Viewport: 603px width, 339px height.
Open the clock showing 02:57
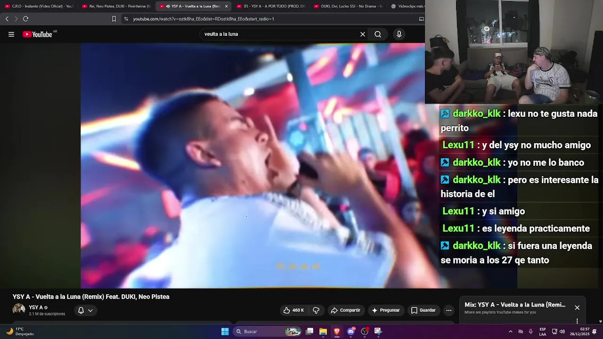pyautogui.click(x=579, y=331)
